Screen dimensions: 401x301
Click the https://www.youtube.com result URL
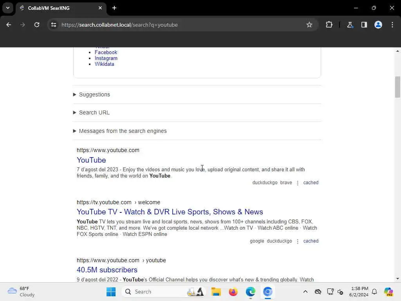pos(108,150)
